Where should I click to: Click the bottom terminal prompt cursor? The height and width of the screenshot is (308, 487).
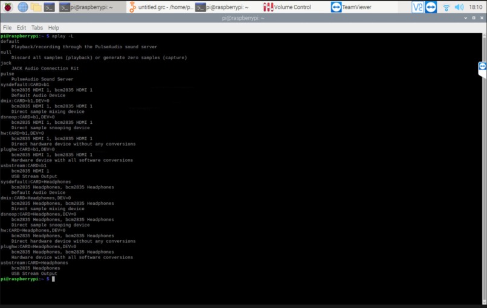tap(53, 279)
